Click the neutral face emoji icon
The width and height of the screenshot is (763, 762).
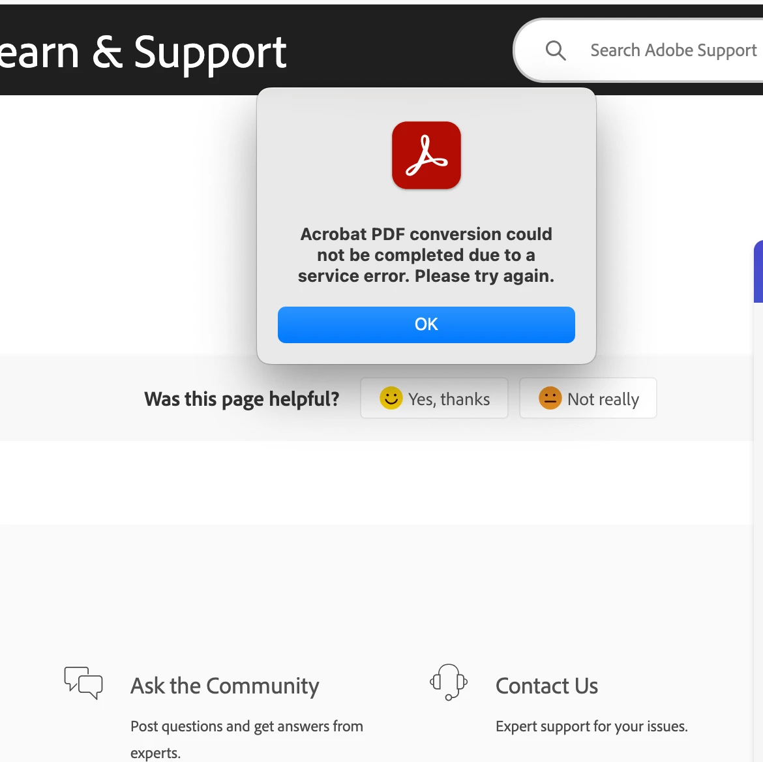(550, 398)
